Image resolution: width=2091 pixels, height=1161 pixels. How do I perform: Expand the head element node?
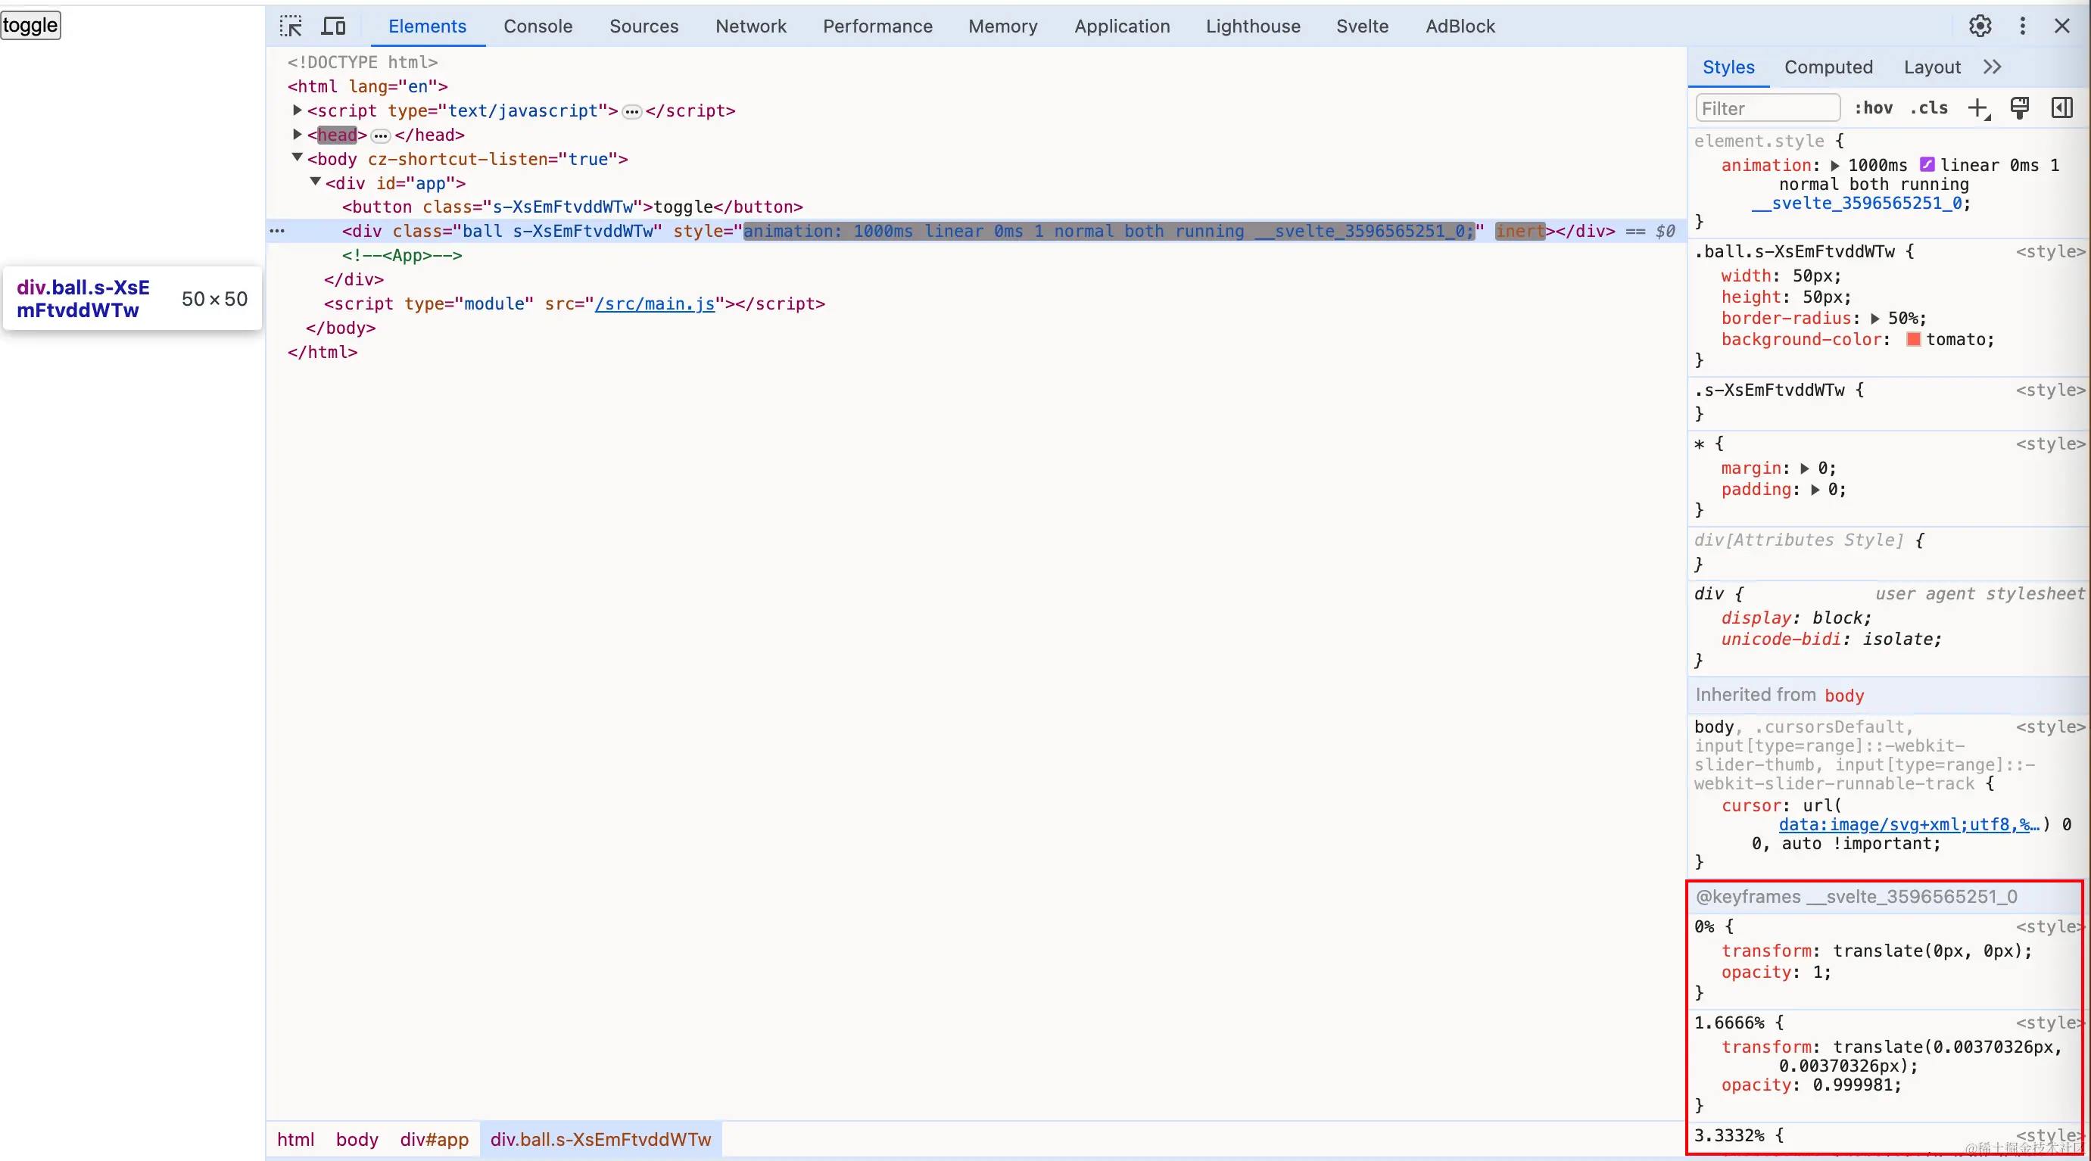[297, 135]
